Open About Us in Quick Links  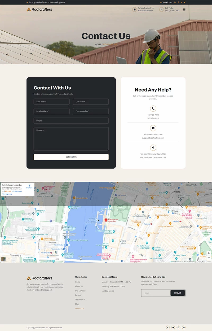[x=79, y=286]
